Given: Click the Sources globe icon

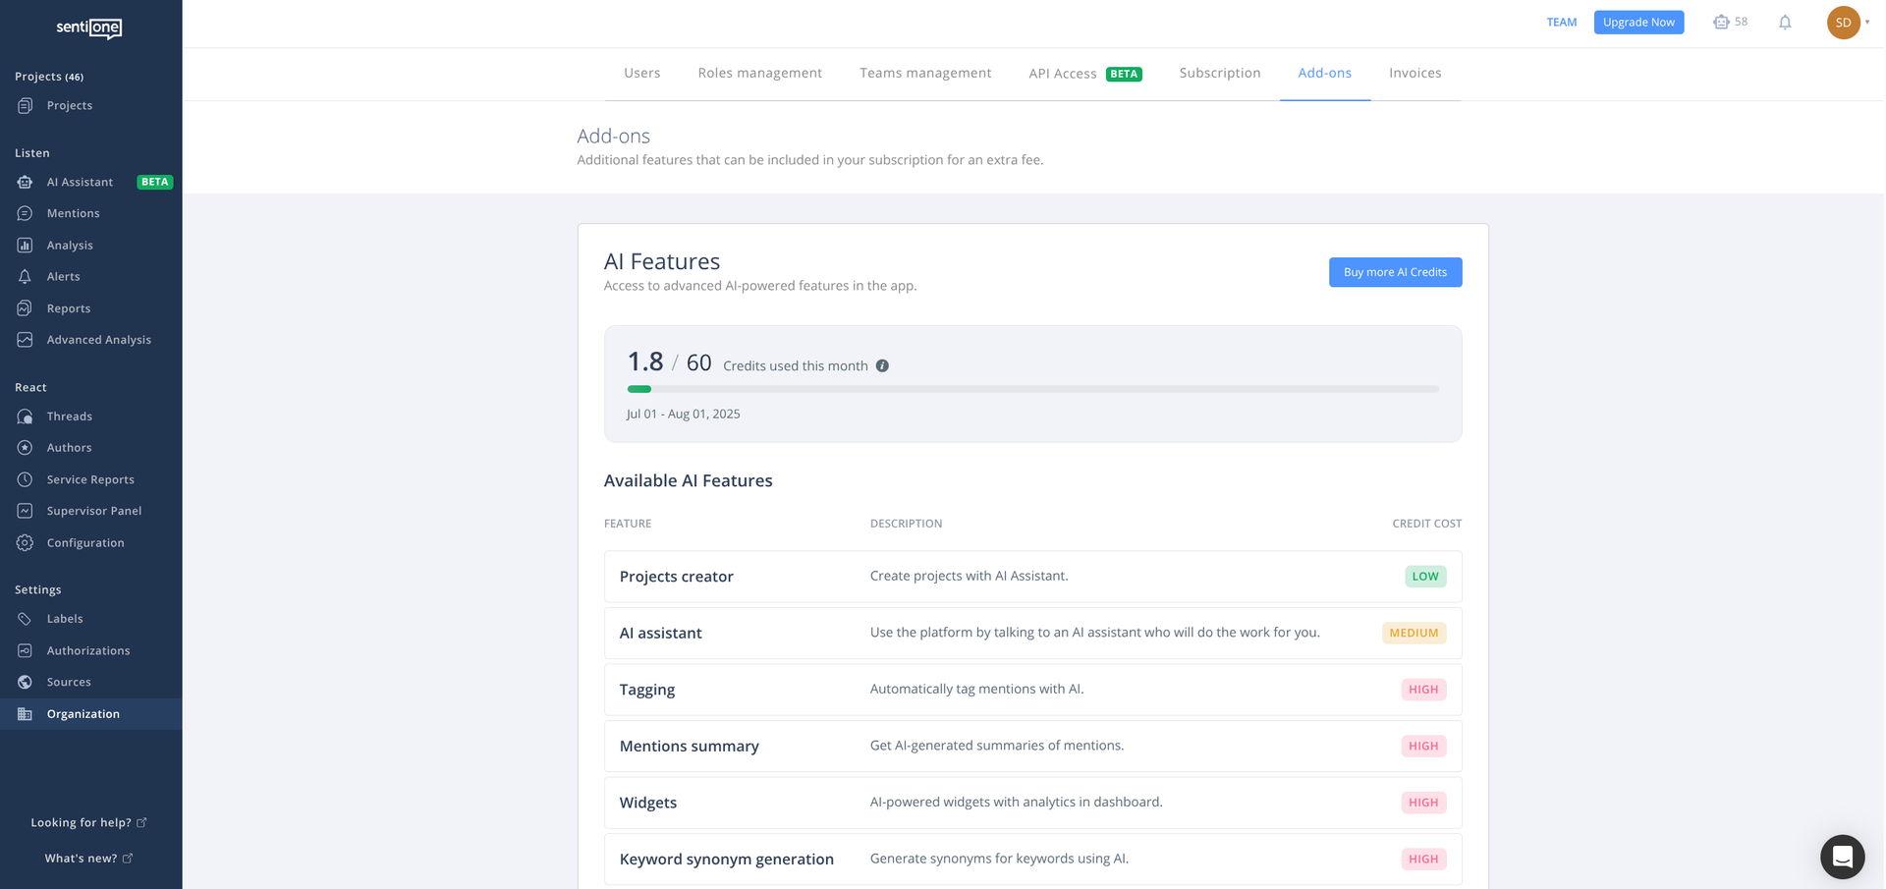Looking at the screenshot, I should (25, 682).
